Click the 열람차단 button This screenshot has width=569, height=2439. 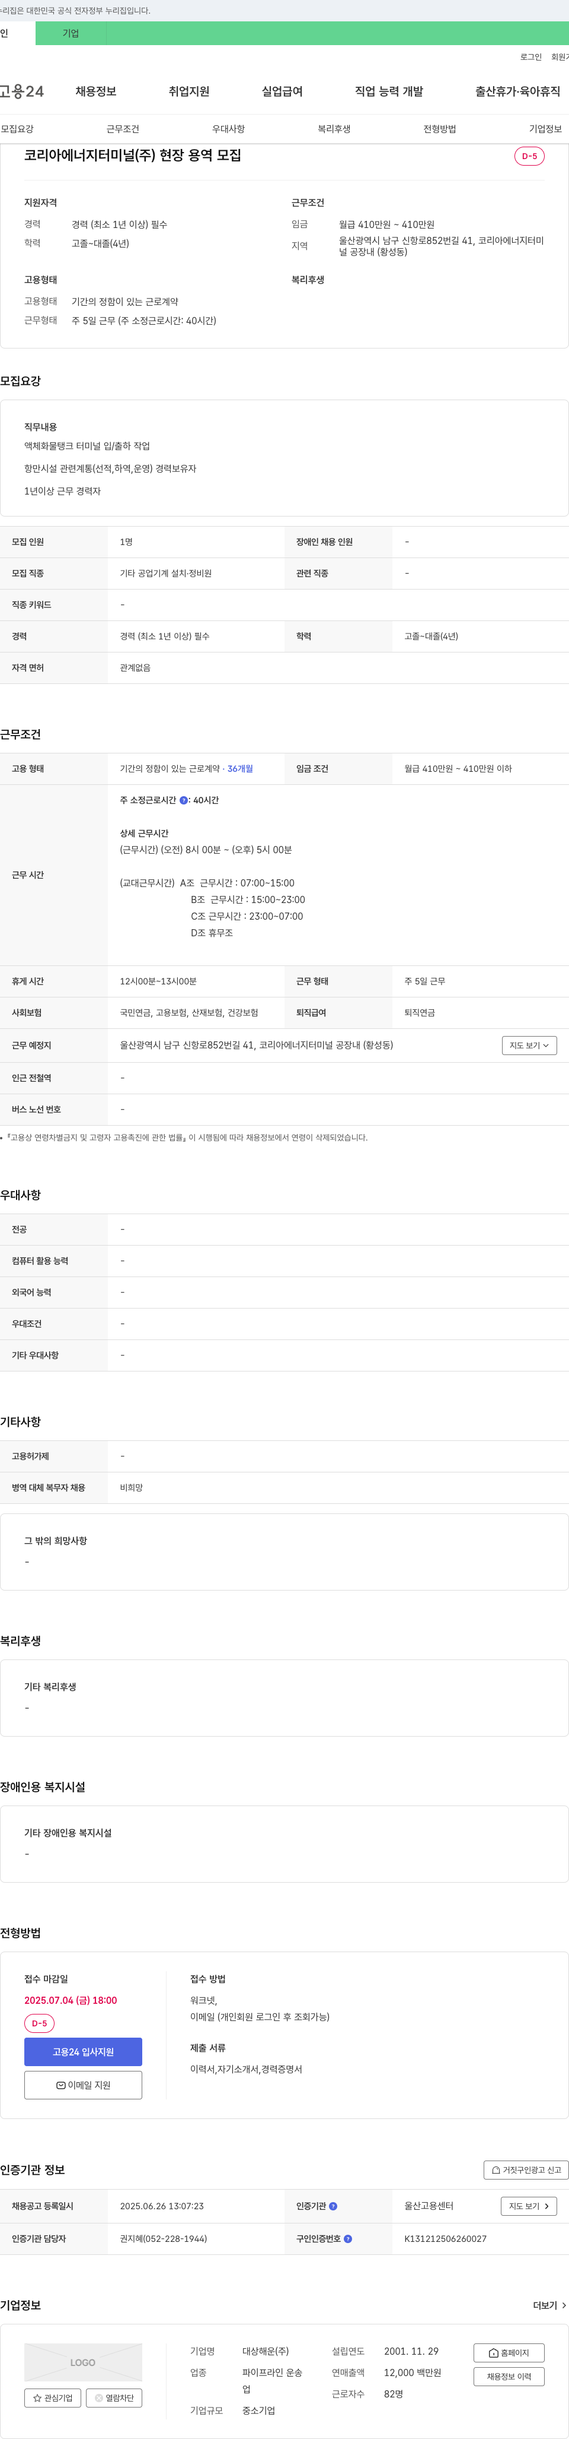pyautogui.click(x=114, y=2397)
